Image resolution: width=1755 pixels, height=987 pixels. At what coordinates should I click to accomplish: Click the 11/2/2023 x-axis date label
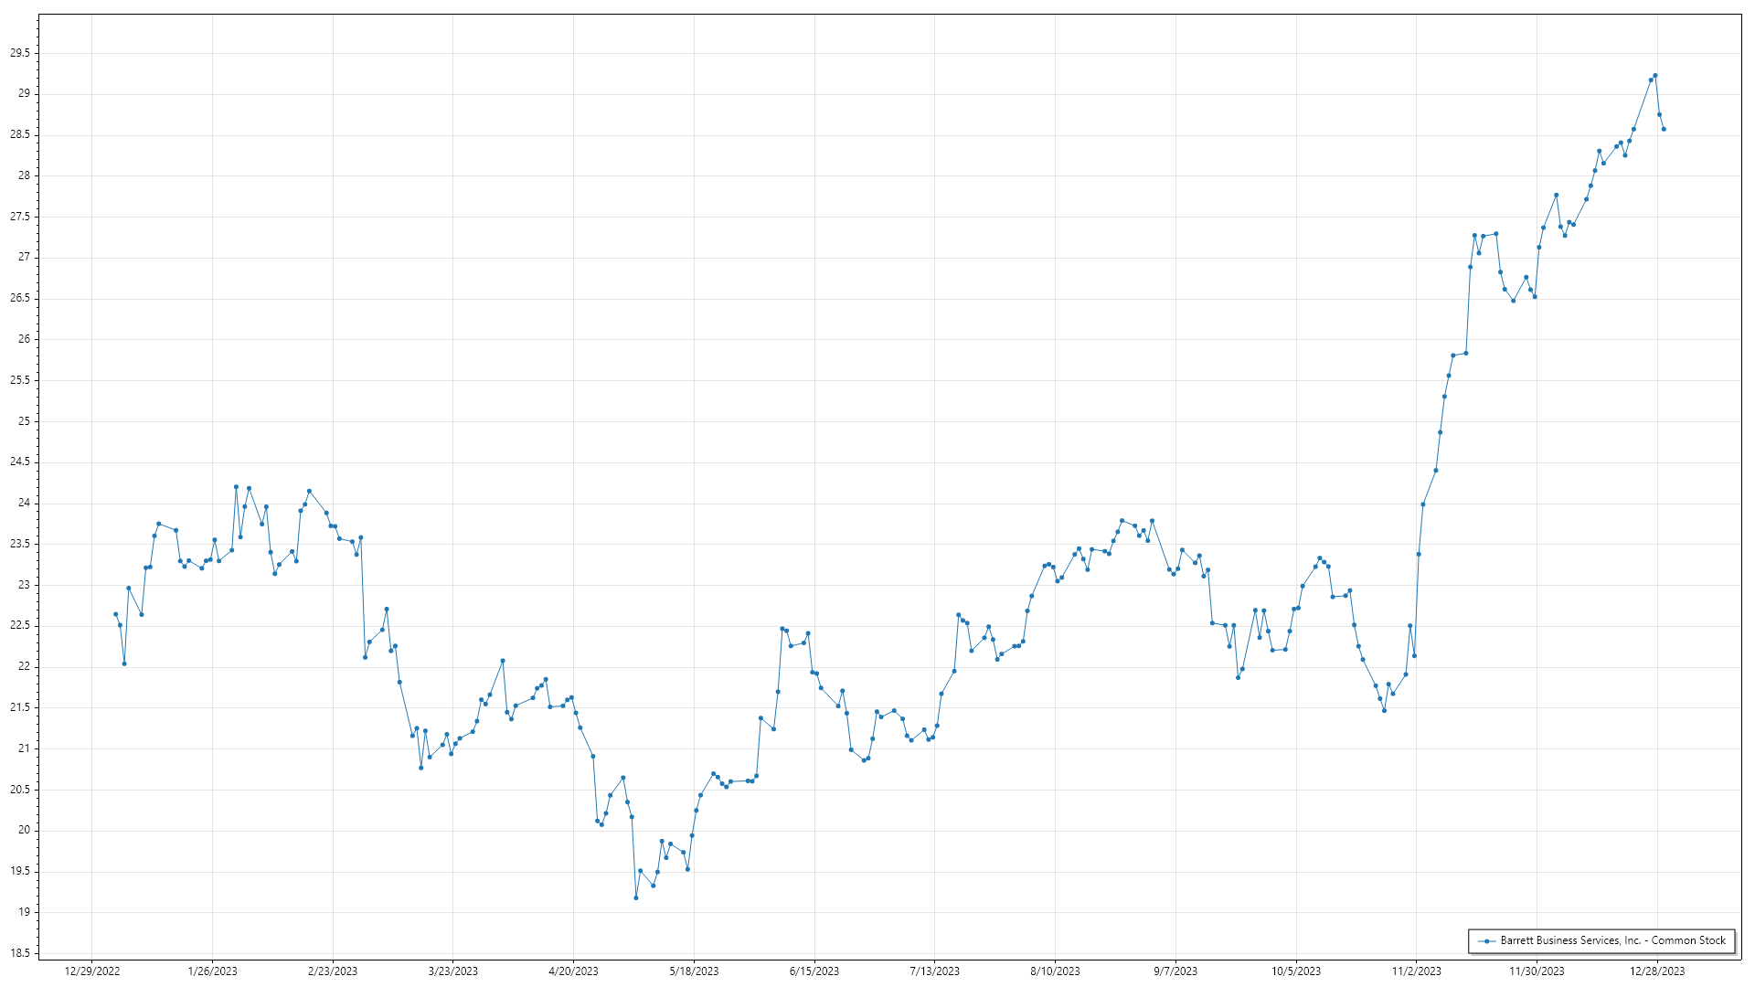1416,971
